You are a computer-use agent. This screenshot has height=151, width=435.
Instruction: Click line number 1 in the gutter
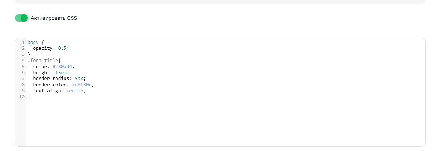point(23,42)
